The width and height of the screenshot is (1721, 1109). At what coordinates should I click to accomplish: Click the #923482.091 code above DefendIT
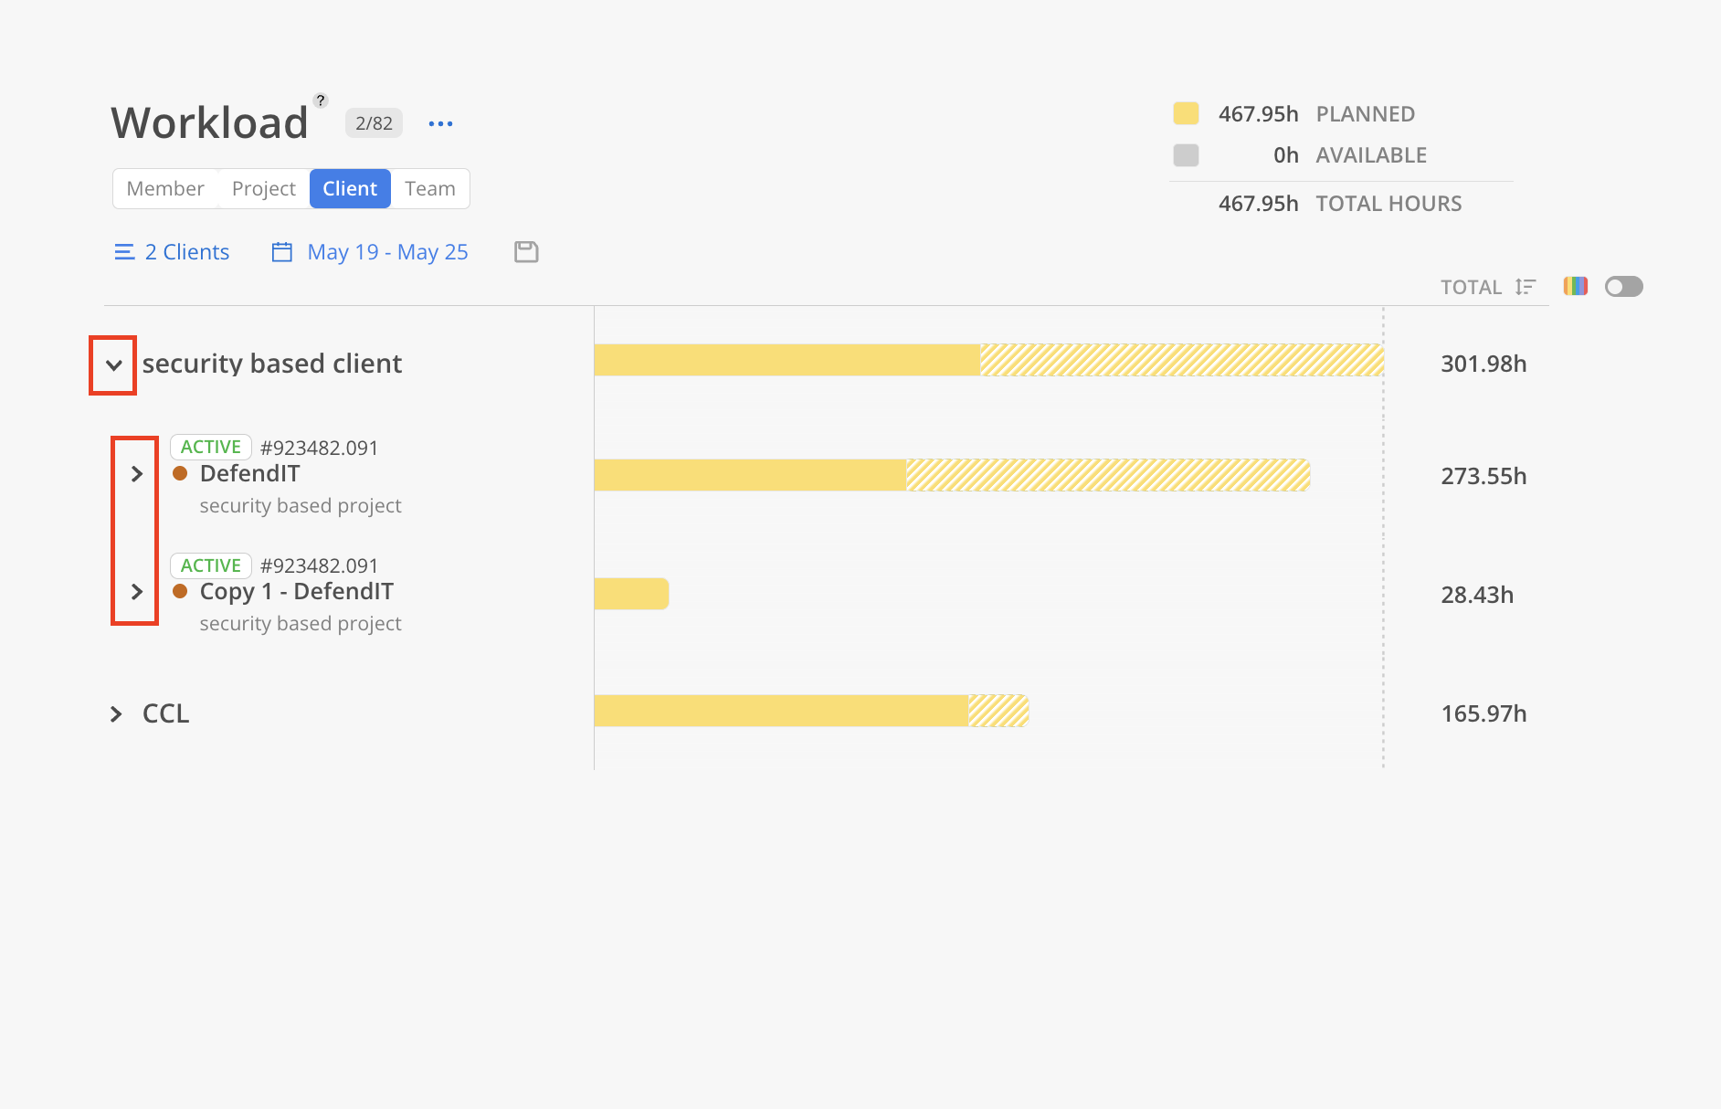pyautogui.click(x=319, y=448)
